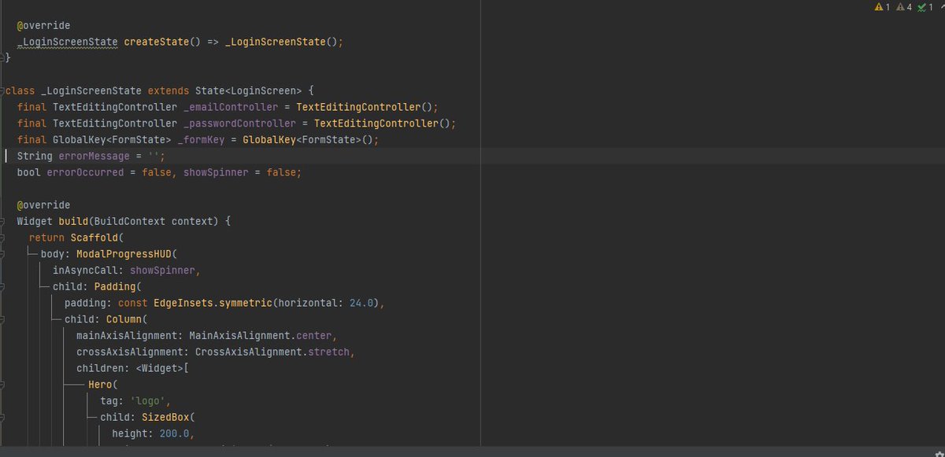Fold the return Scaffold block in gutter

pos(4,238)
